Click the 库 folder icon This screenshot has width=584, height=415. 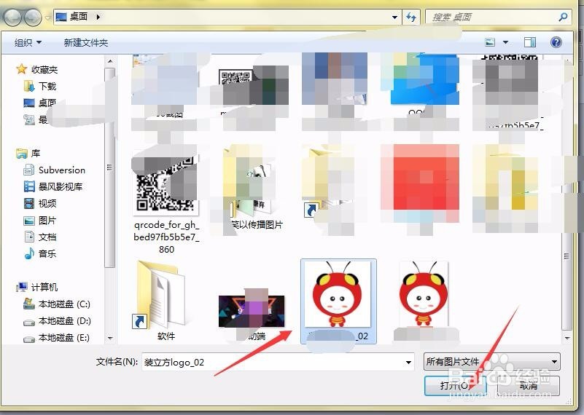coord(22,153)
